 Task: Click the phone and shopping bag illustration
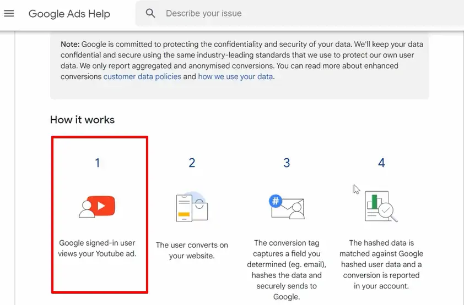[192, 207]
